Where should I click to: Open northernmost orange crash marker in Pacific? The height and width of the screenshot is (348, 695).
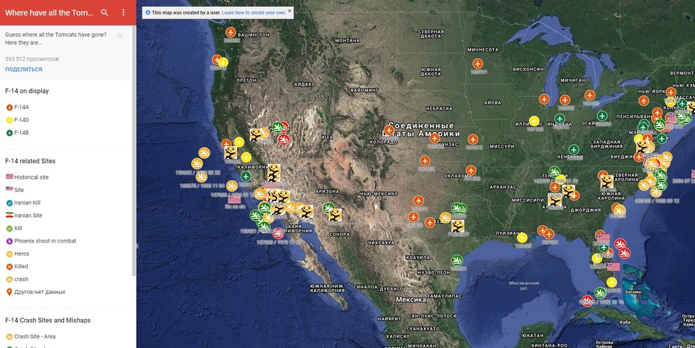(x=204, y=153)
